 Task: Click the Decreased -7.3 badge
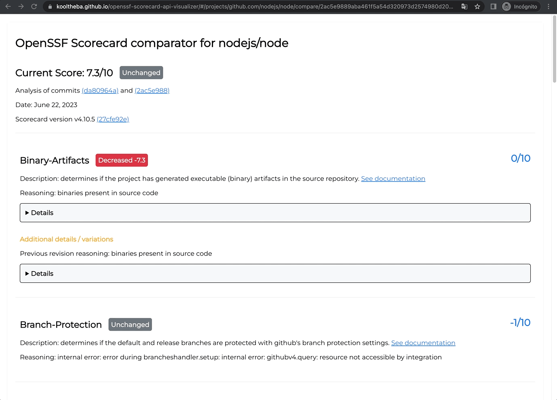(122, 160)
